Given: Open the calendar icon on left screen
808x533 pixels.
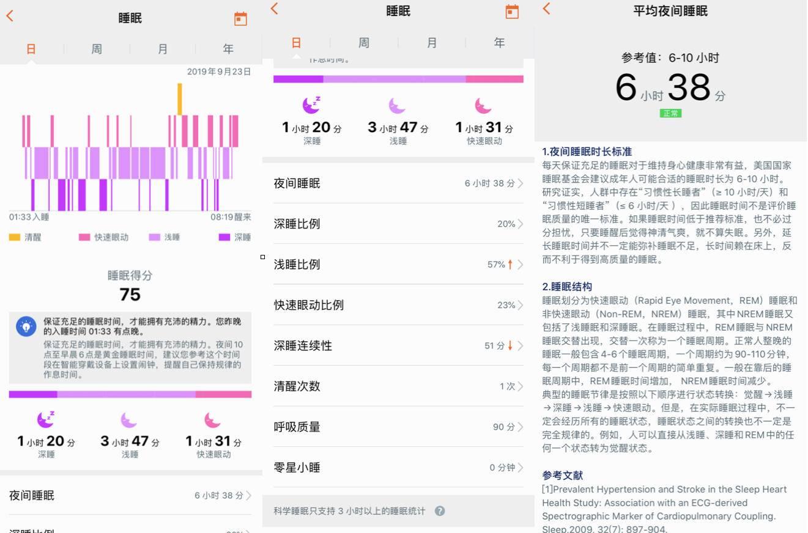Looking at the screenshot, I should pos(240,18).
